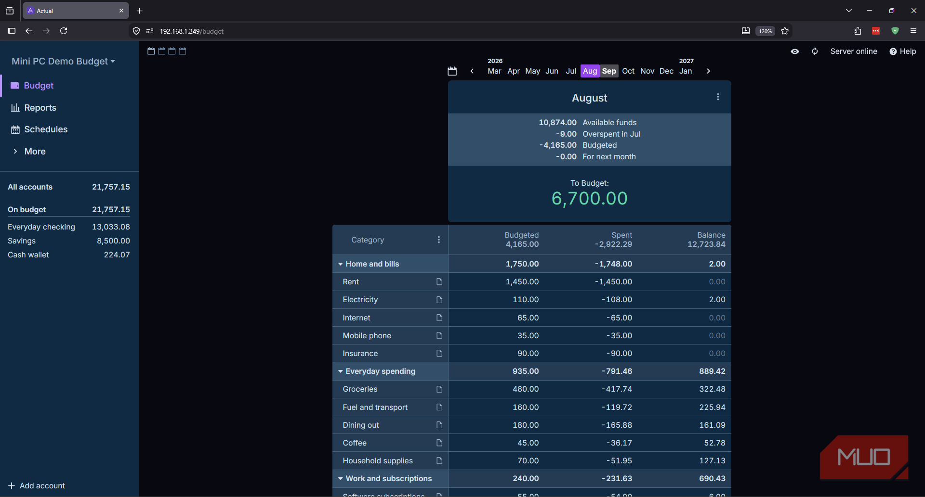Image resolution: width=925 pixels, height=497 pixels.
Task: Open the note icon for Household supplies
Action: pyautogui.click(x=439, y=461)
